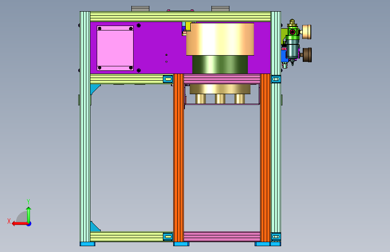This screenshot has height=252, width=390.
Task: Click the green Y axis arrow of the triad
Action: [x=29, y=214]
